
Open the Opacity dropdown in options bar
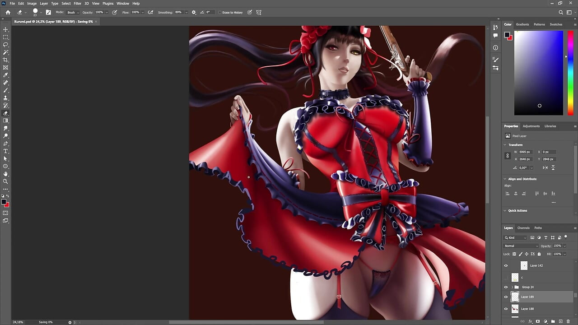(x=107, y=13)
